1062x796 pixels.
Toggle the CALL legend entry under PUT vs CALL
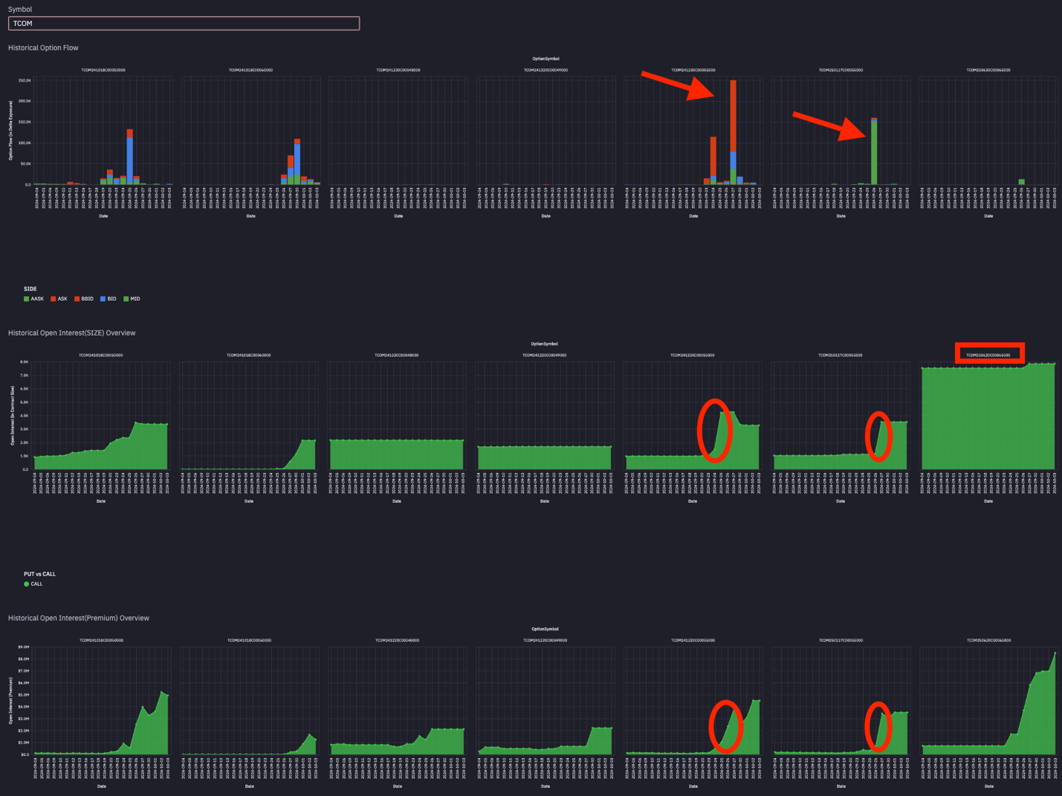[33, 584]
